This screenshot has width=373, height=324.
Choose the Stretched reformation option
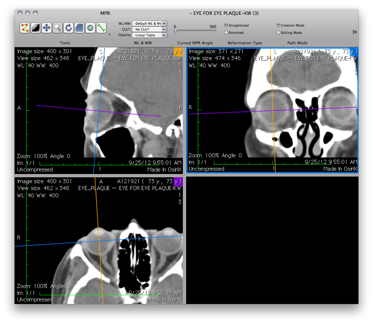(x=226, y=32)
